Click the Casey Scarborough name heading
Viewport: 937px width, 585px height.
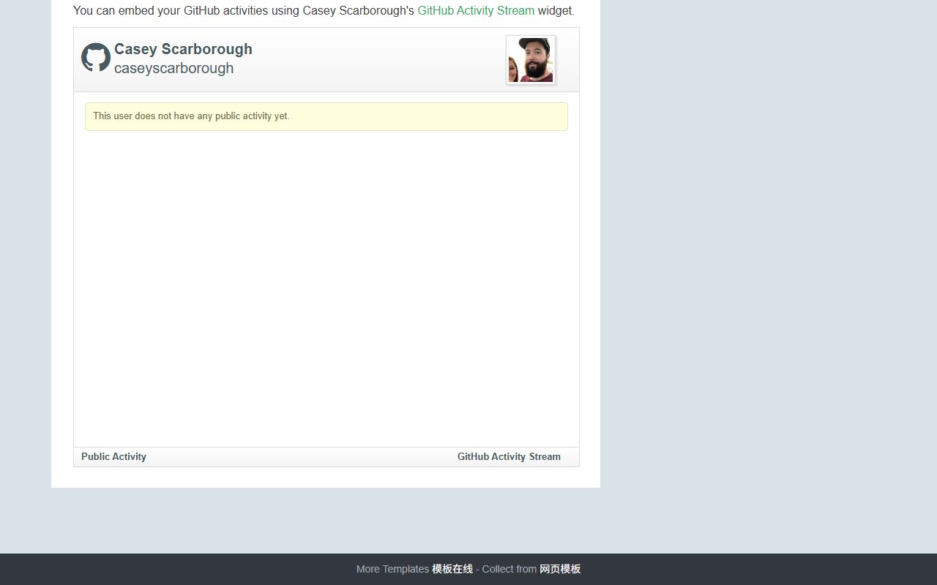pyautogui.click(x=183, y=49)
